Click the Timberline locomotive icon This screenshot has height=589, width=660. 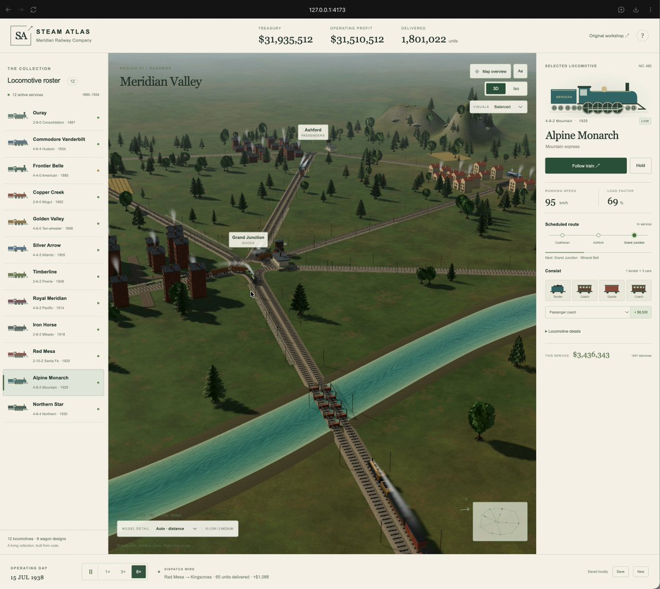[18, 275]
